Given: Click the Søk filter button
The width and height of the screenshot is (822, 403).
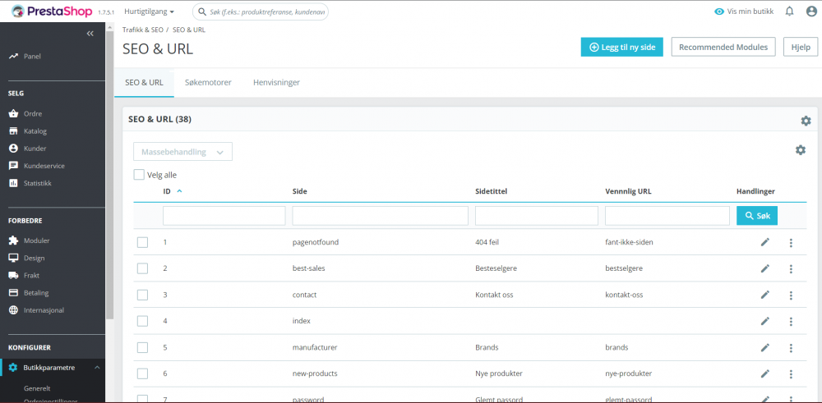Looking at the screenshot, I should [757, 216].
